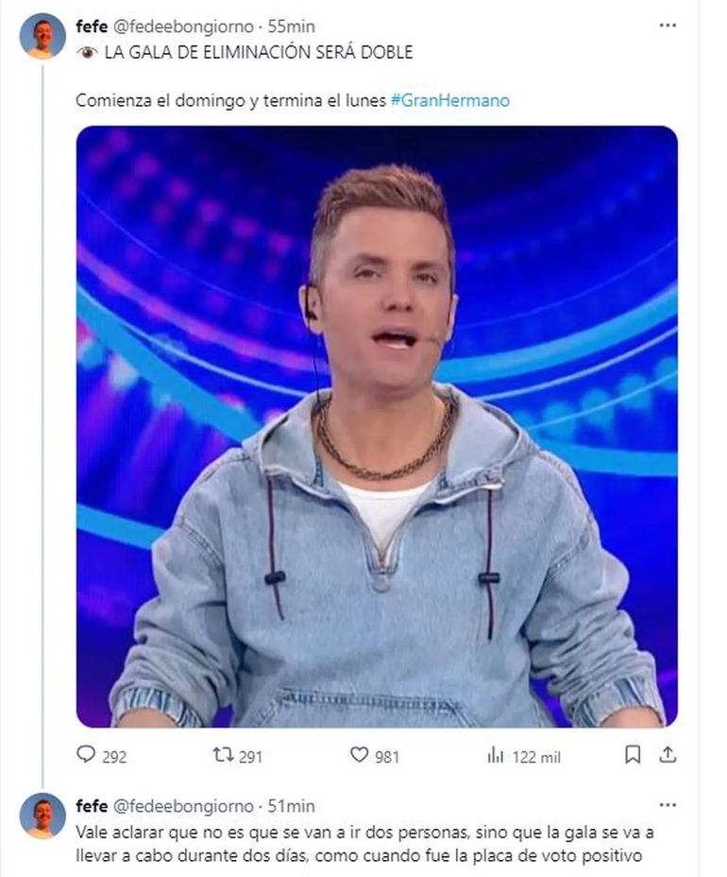Viewport: 727px width, 877px height.
Task: Share the tweet using the upload arrow icon
Action: pyautogui.click(x=668, y=754)
